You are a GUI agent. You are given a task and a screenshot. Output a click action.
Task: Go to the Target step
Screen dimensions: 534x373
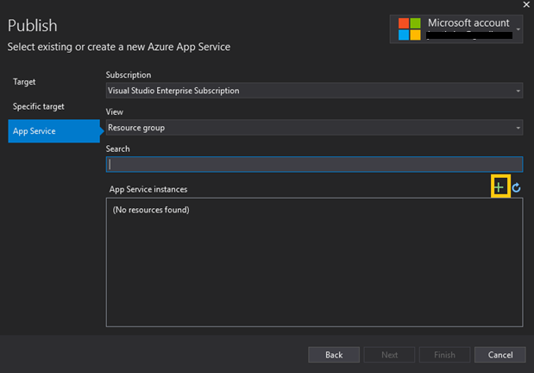24,81
